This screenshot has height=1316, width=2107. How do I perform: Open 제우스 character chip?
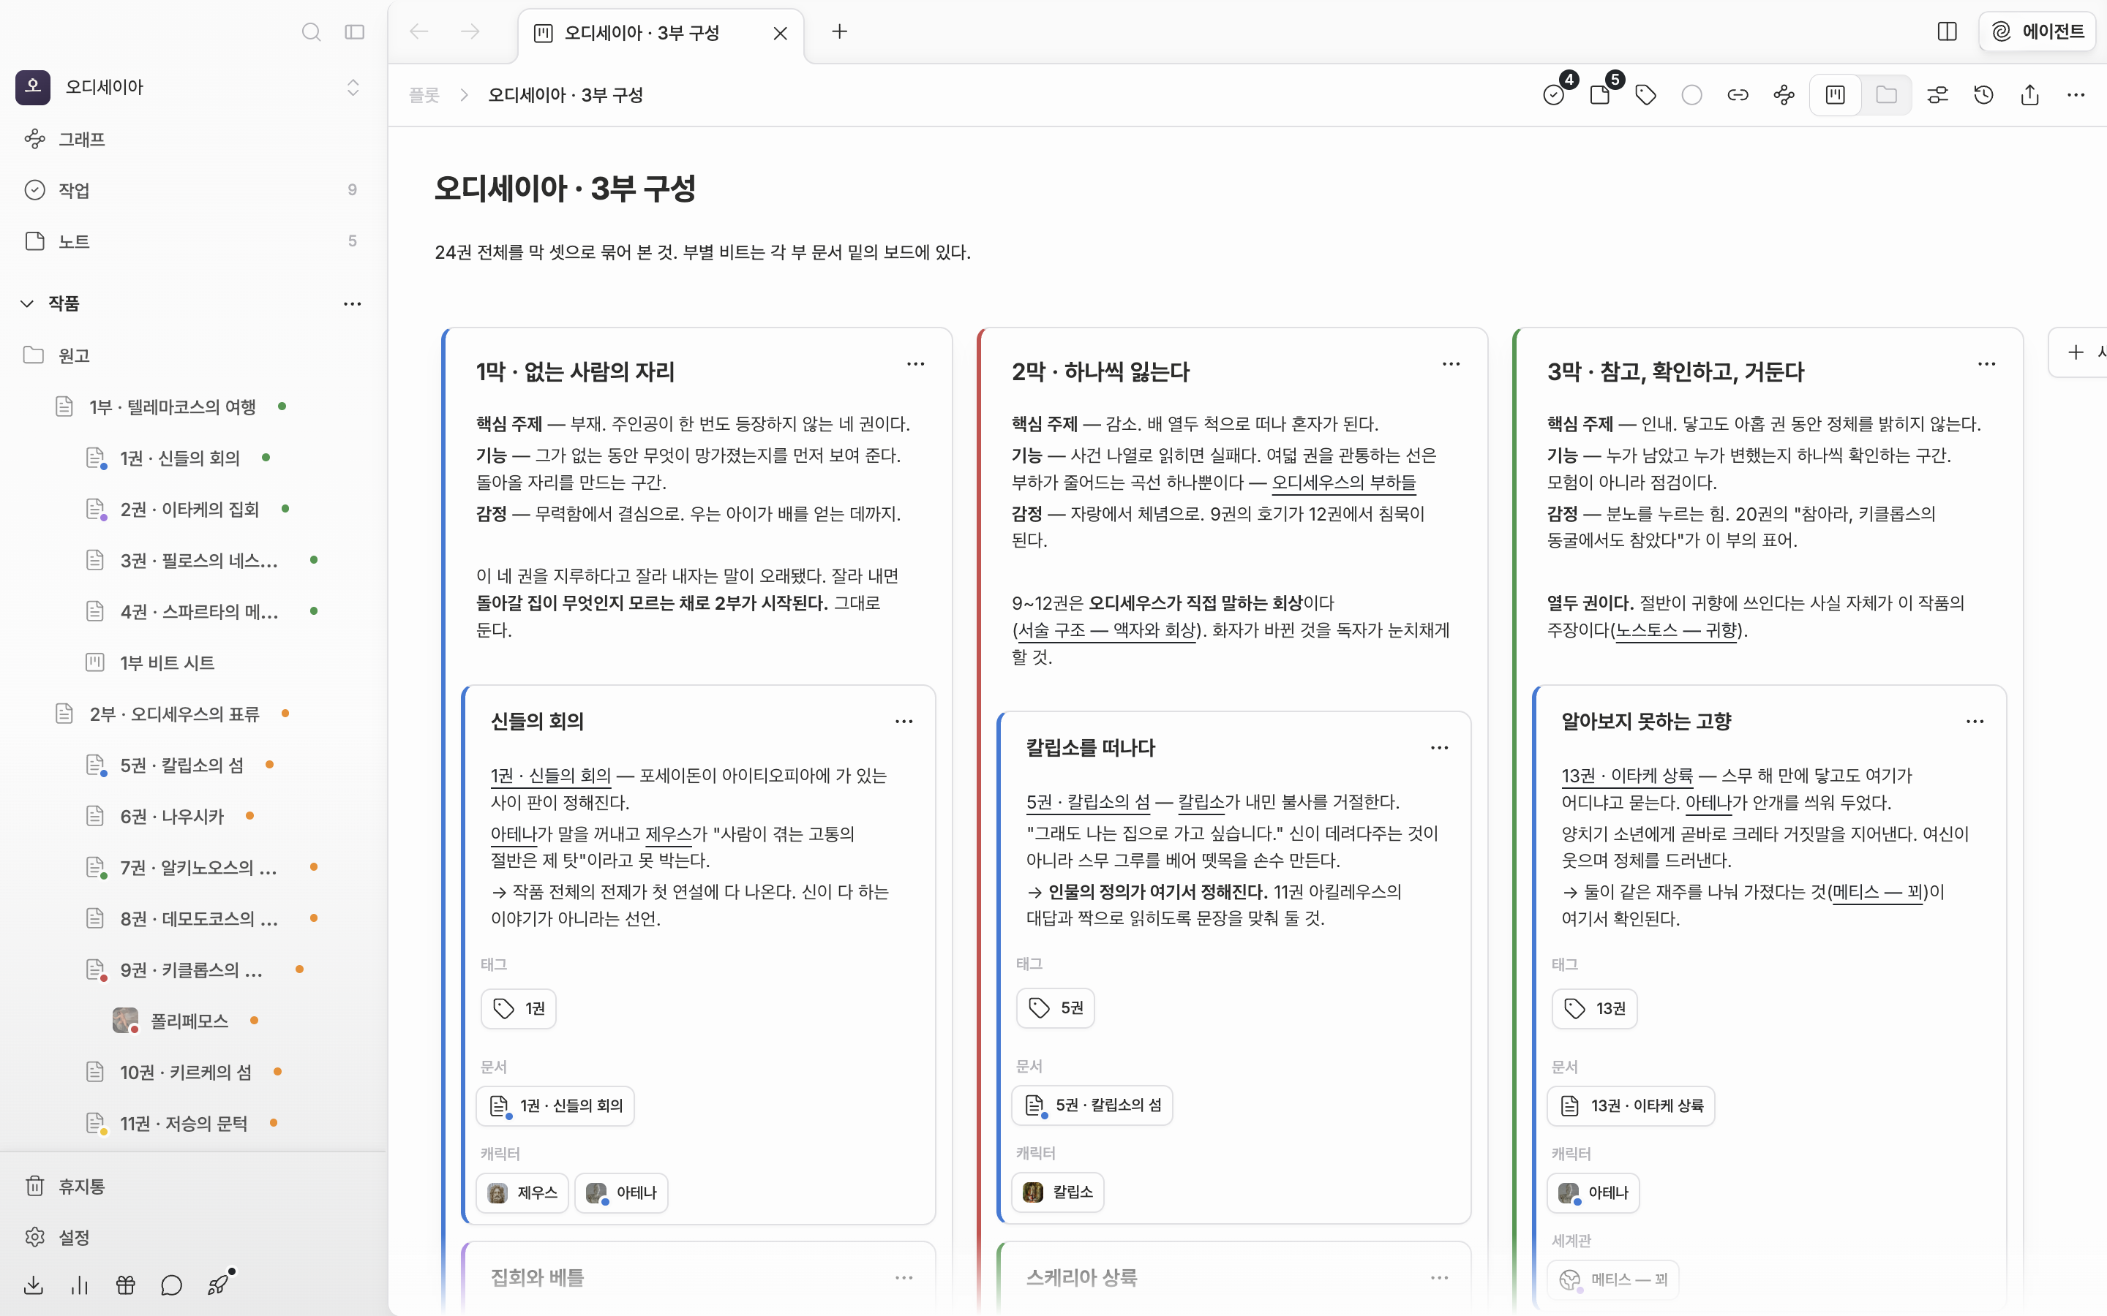coord(522,1192)
